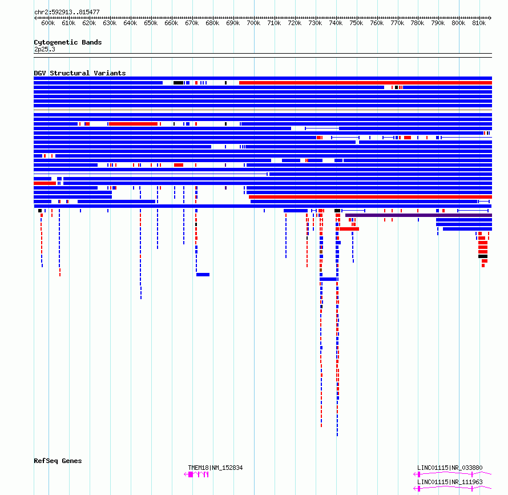The width and height of the screenshot is (508, 495).
Task: Click the 650k ruler tick label
Action: click(151, 23)
